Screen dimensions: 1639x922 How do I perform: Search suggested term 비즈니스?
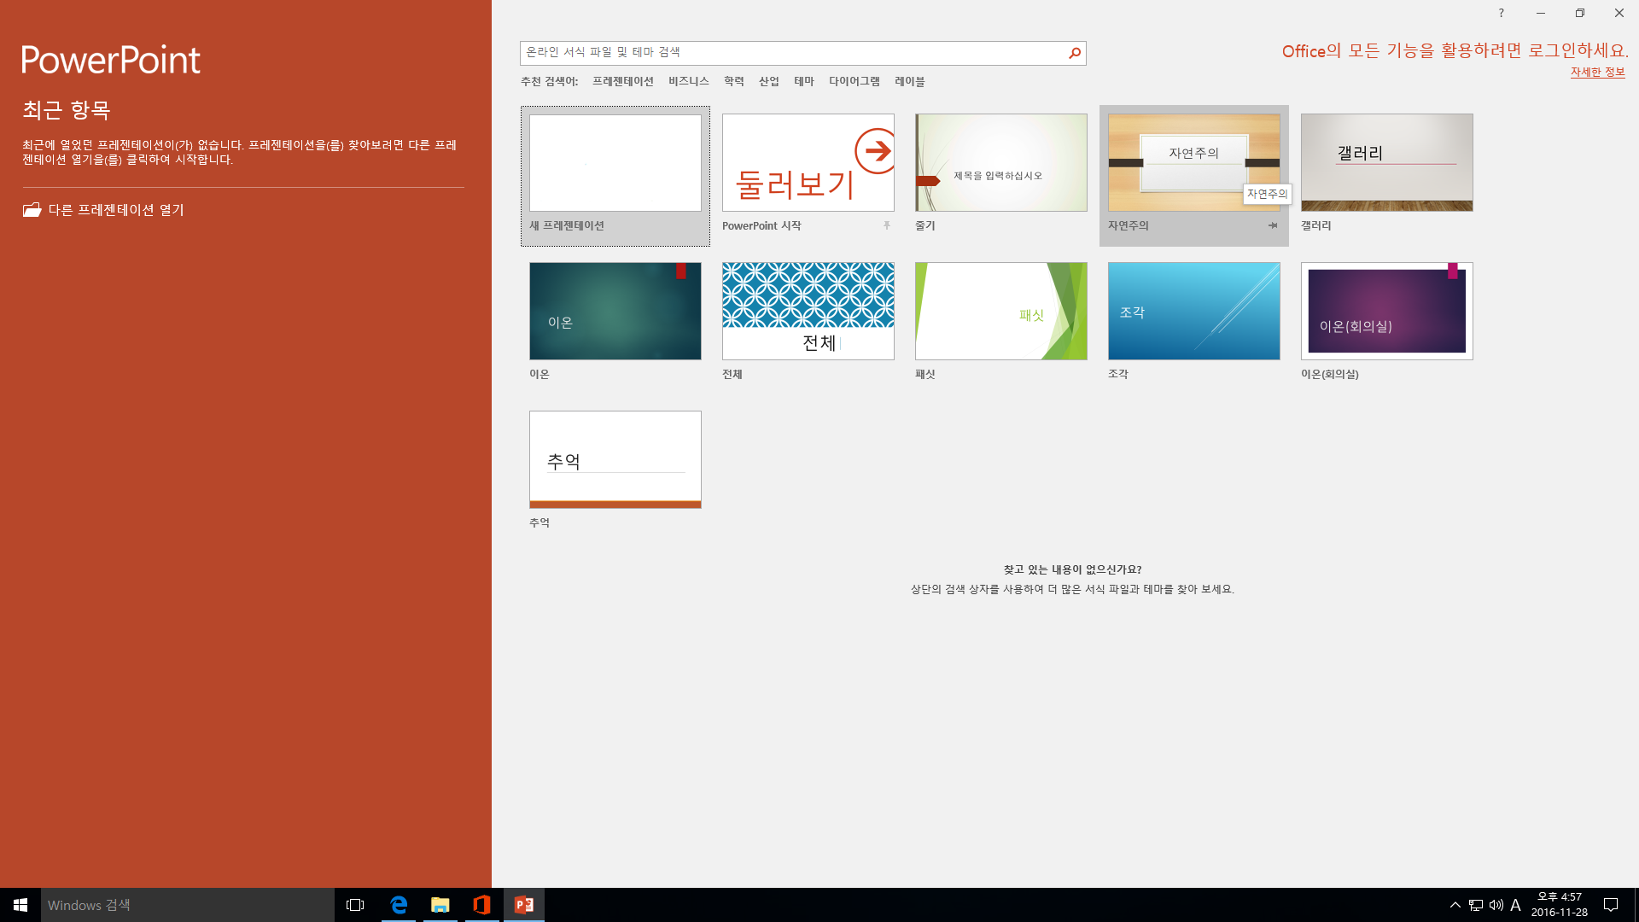point(689,82)
